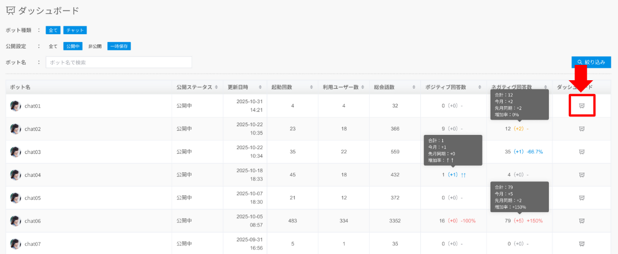Toggle the 一時保存 publish filter

coord(119,46)
